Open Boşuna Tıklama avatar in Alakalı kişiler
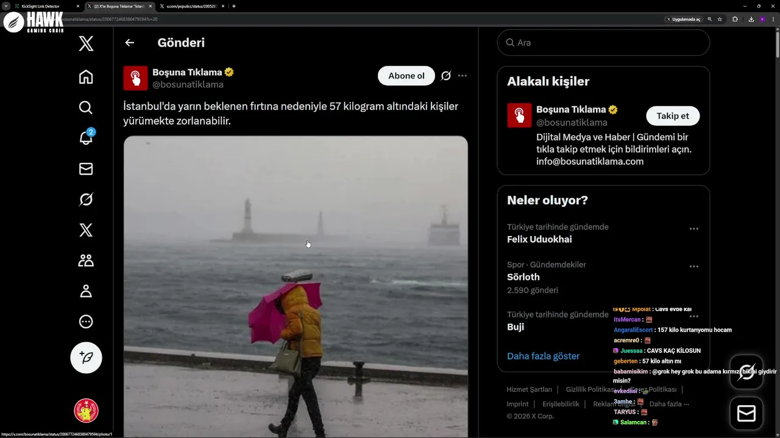 click(x=519, y=116)
